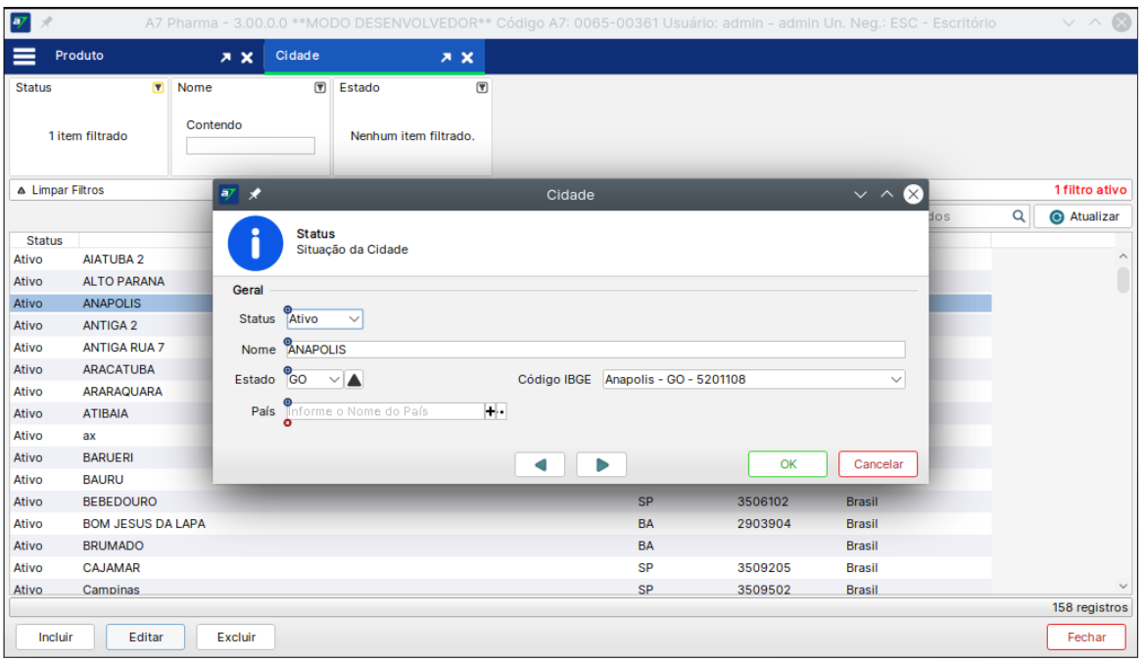
Task: Select the BEBEDOURO row
Action: (x=500, y=501)
